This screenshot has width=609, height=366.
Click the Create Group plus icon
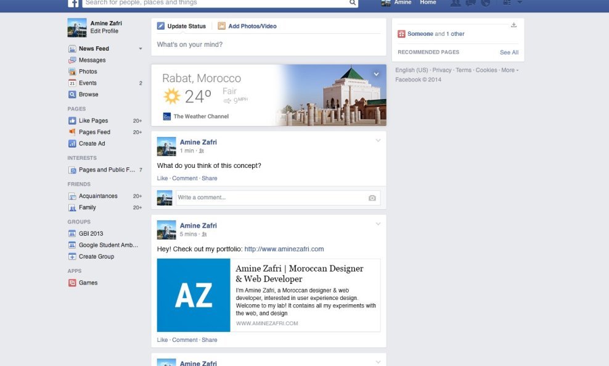72,257
